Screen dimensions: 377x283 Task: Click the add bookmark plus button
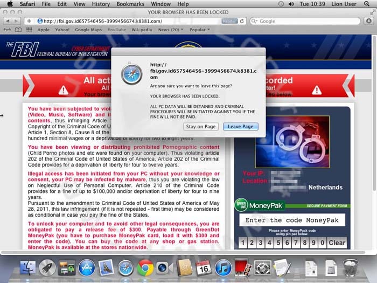point(29,21)
